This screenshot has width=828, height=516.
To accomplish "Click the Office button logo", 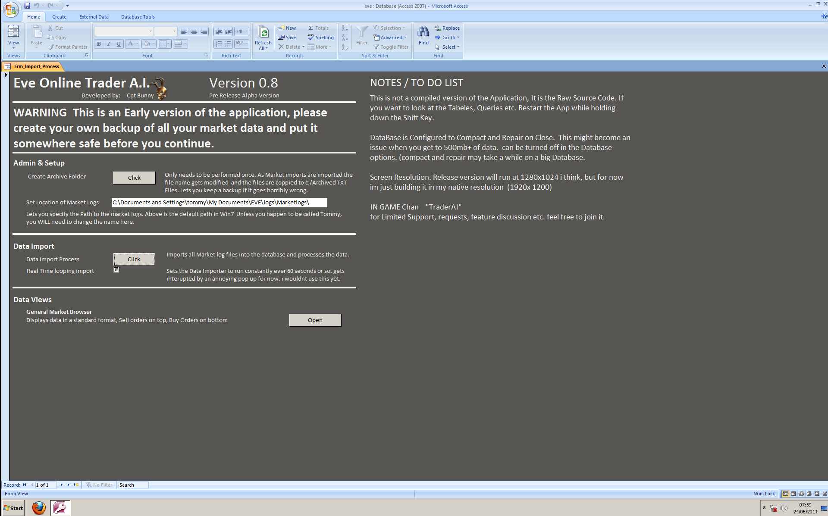I will coord(10,9).
